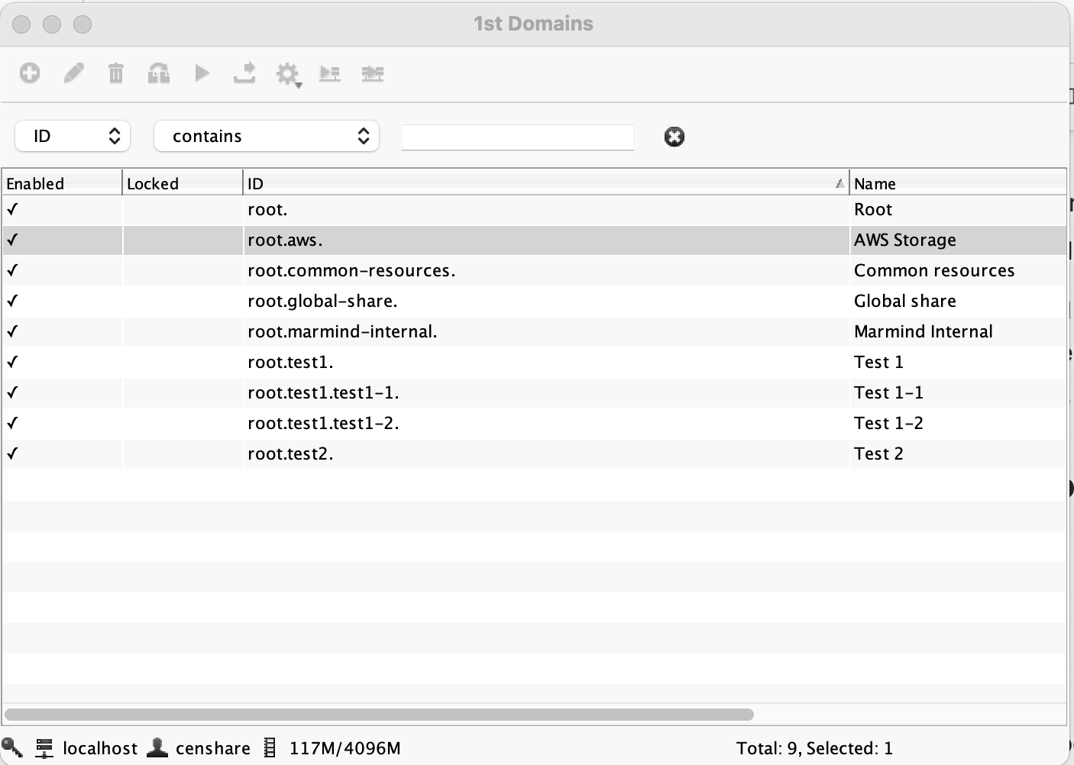Click the 'Root' name cell

[958, 209]
